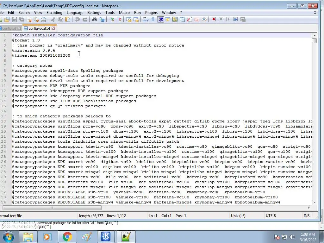Screen dimensions: 324x243
Task: Open a file with the Open folder icon
Action: 7,19
